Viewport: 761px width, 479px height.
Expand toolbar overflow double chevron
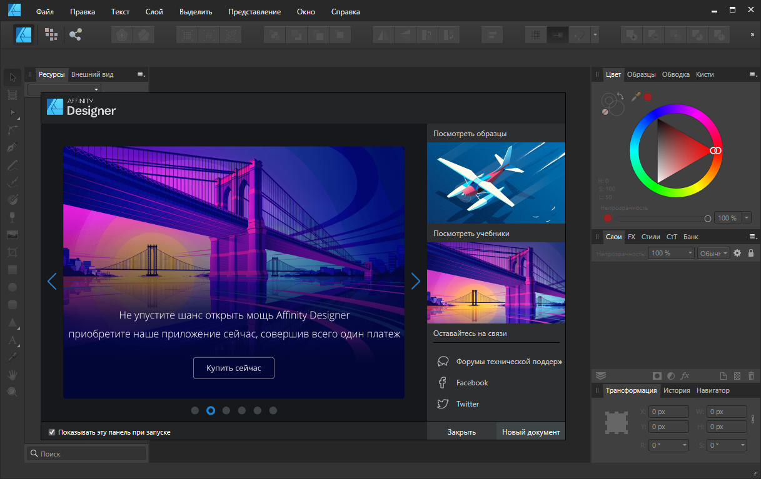[752, 35]
